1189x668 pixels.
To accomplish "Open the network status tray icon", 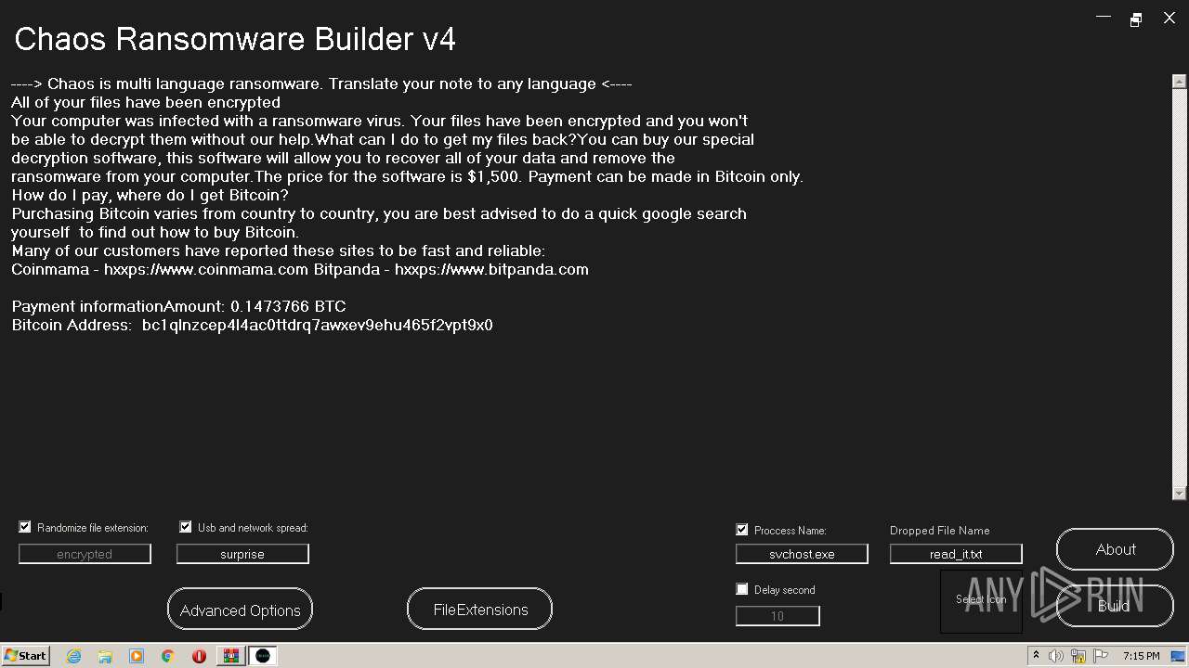I will pos(1078,656).
